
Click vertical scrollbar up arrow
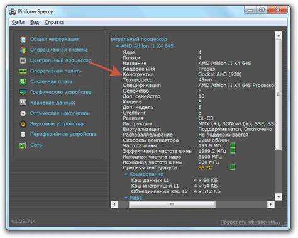(x=279, y=35)
